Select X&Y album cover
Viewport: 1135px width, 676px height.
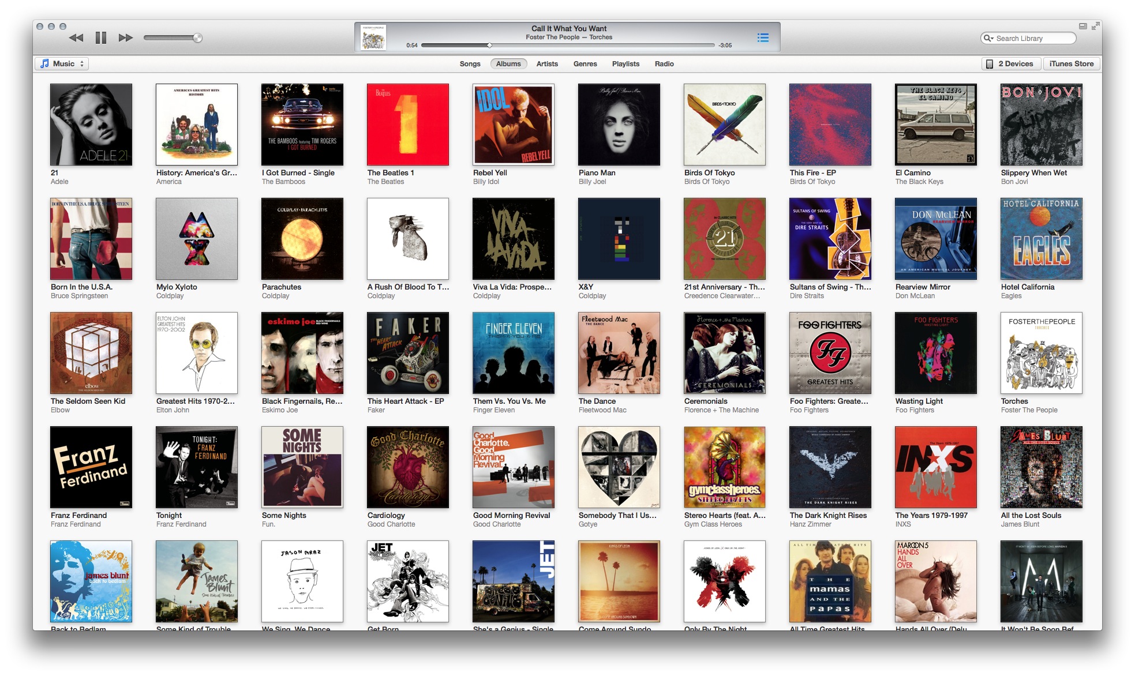point(619,239)
